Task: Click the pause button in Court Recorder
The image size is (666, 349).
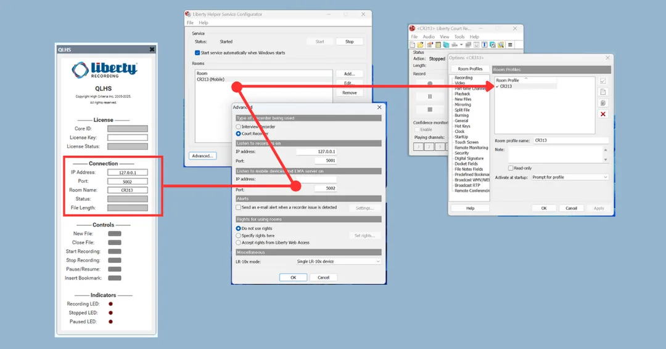Action: pyautogui.click(x=430, y=97)
